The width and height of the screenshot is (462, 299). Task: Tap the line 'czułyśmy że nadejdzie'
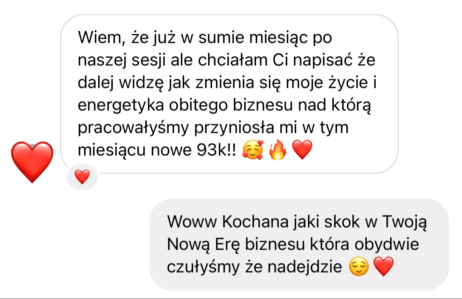point(255,267)
